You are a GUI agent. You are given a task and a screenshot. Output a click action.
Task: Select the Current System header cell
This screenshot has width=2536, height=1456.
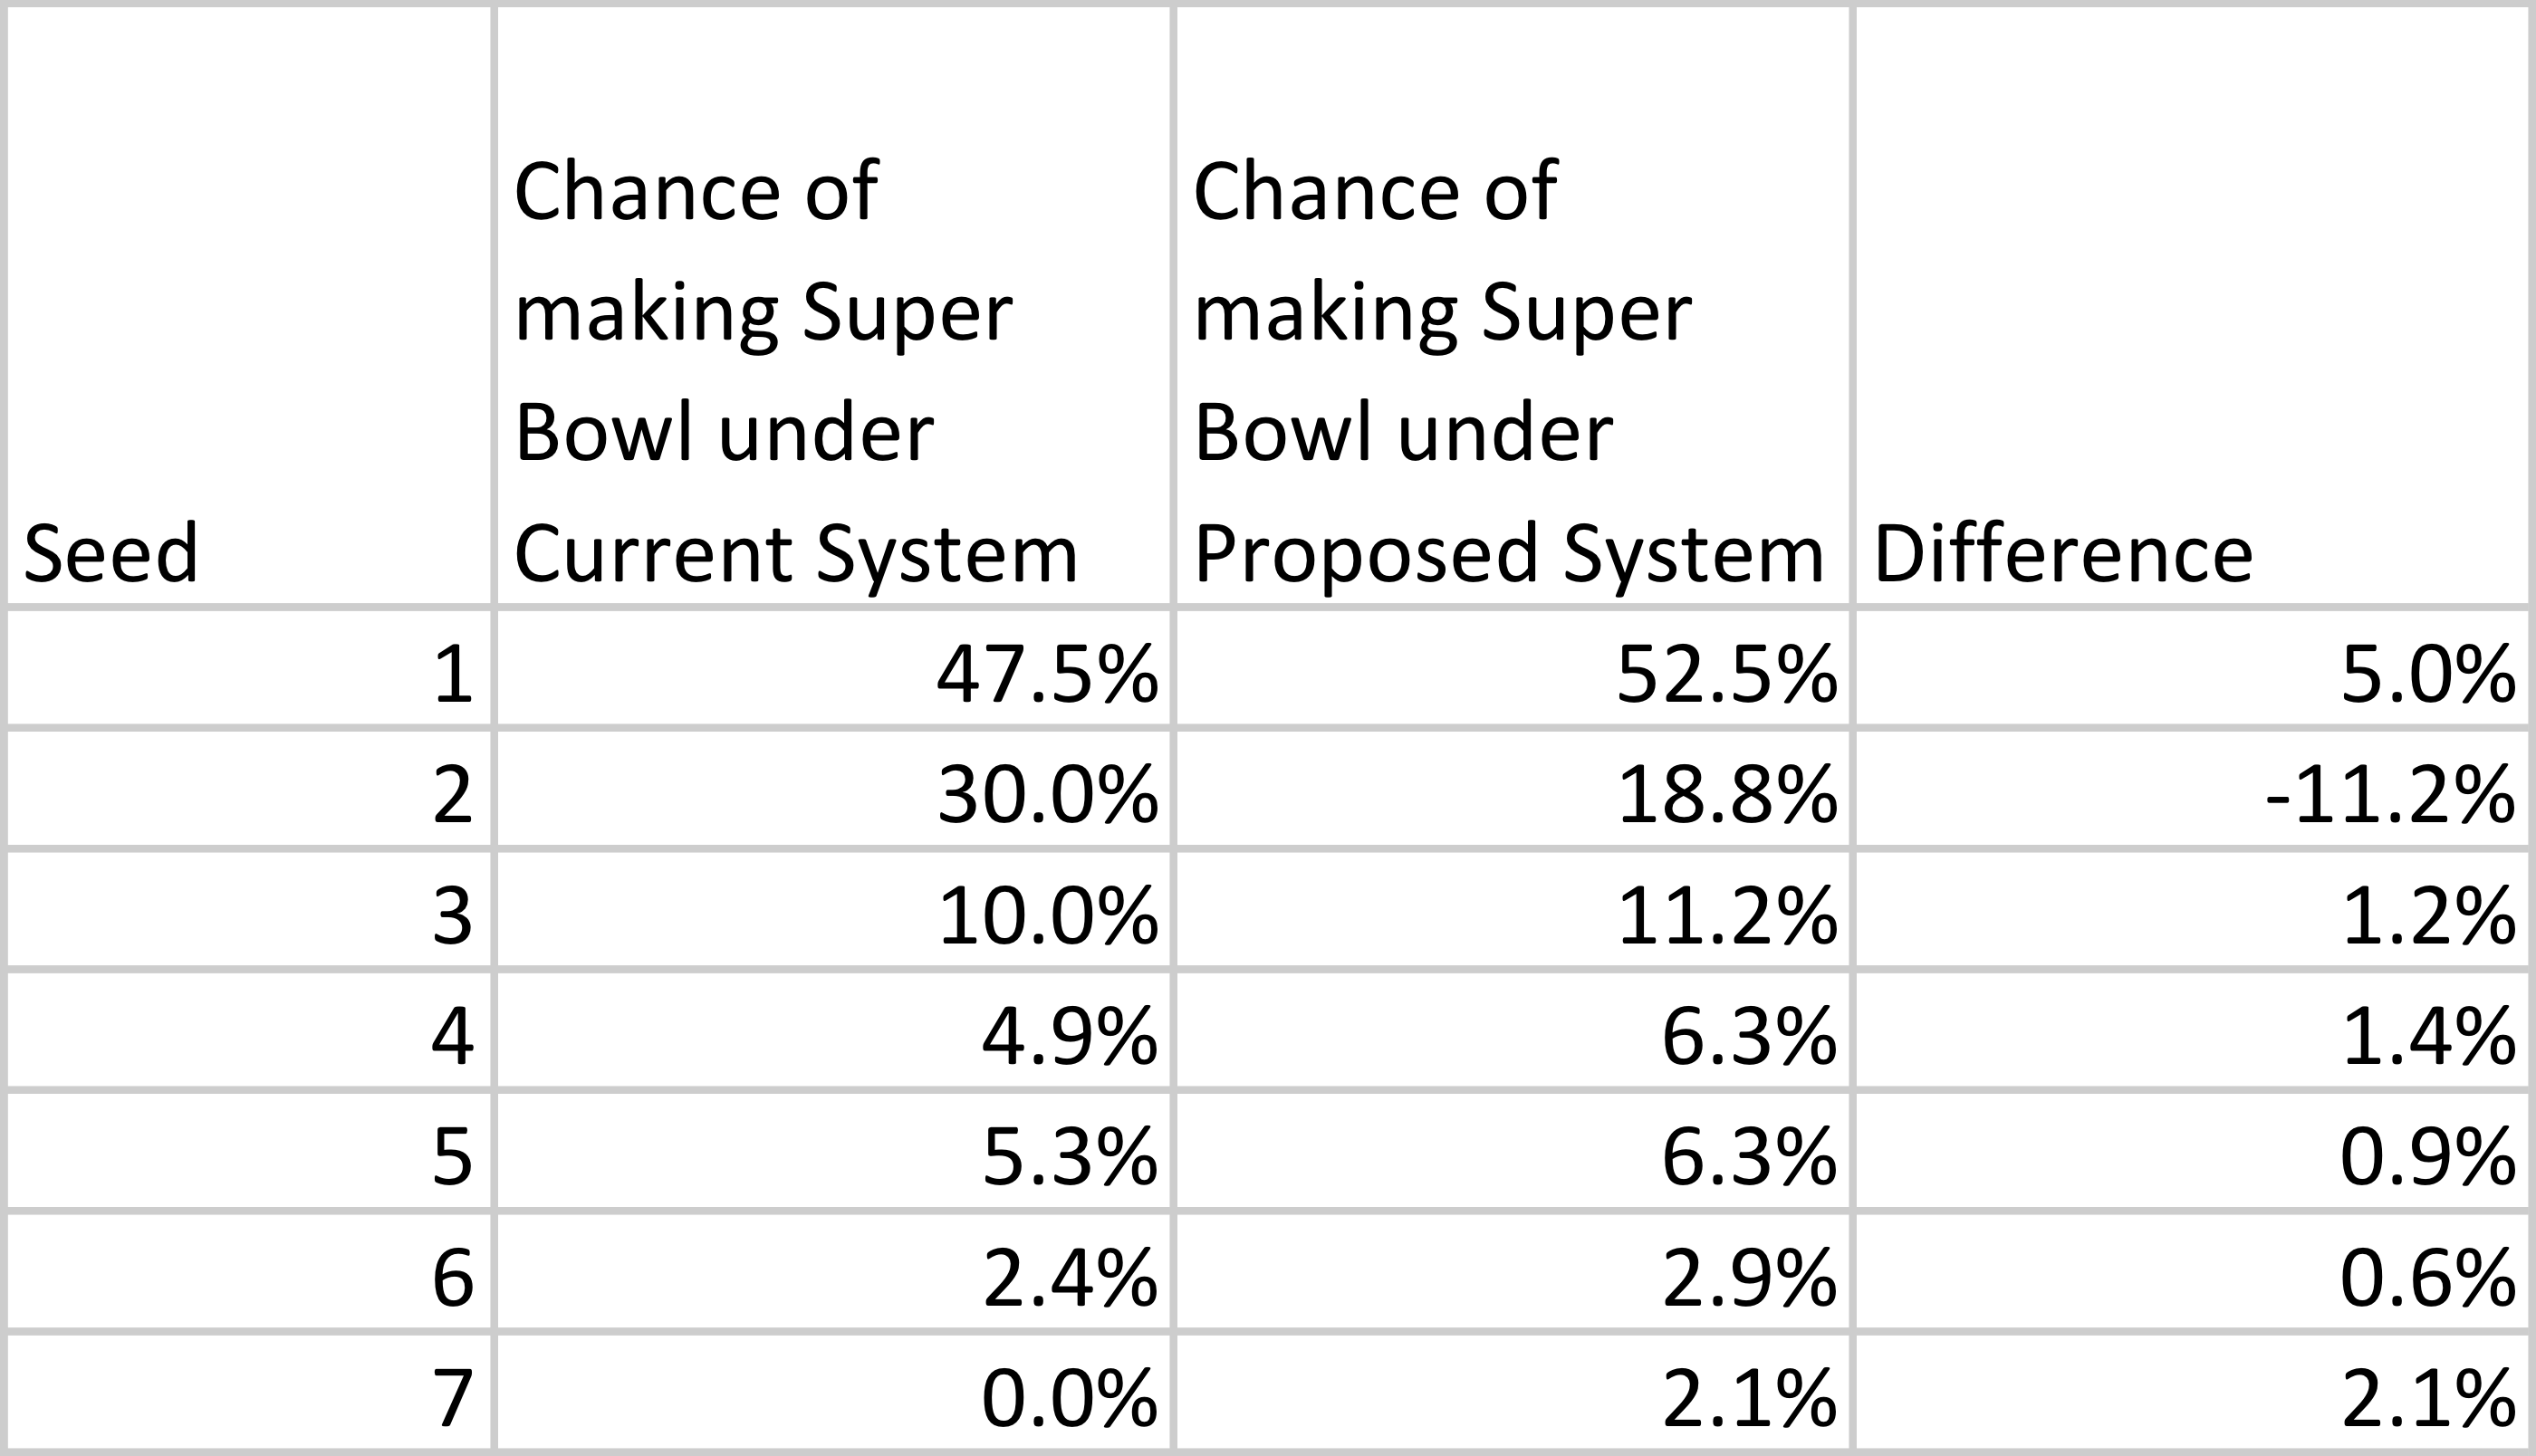coord(833,305)
